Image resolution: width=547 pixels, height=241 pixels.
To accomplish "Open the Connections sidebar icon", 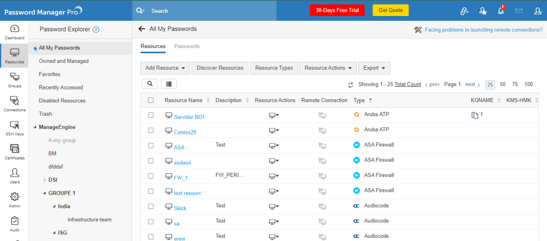I will (14, 103).
